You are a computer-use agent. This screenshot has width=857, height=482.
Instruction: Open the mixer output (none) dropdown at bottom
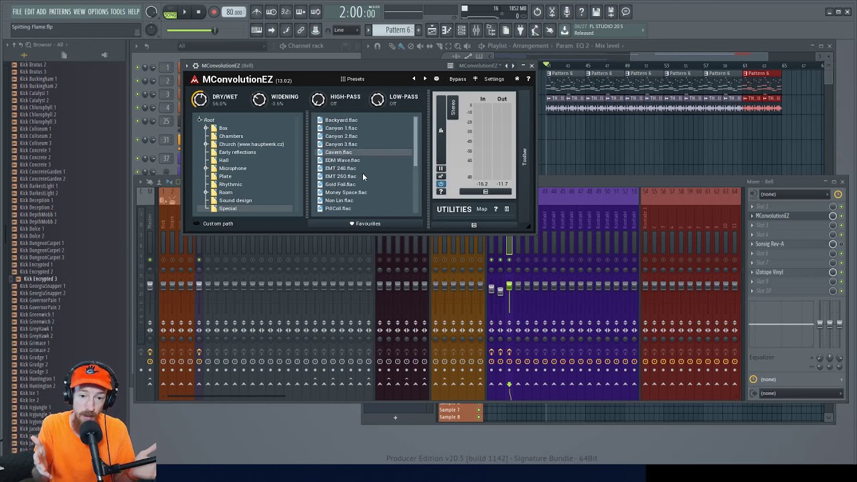click(x=800, y=393)
